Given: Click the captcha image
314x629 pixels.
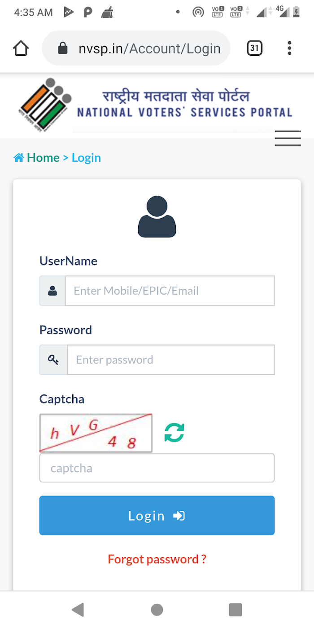Looking at the screenshot, I should click(96, 433).
